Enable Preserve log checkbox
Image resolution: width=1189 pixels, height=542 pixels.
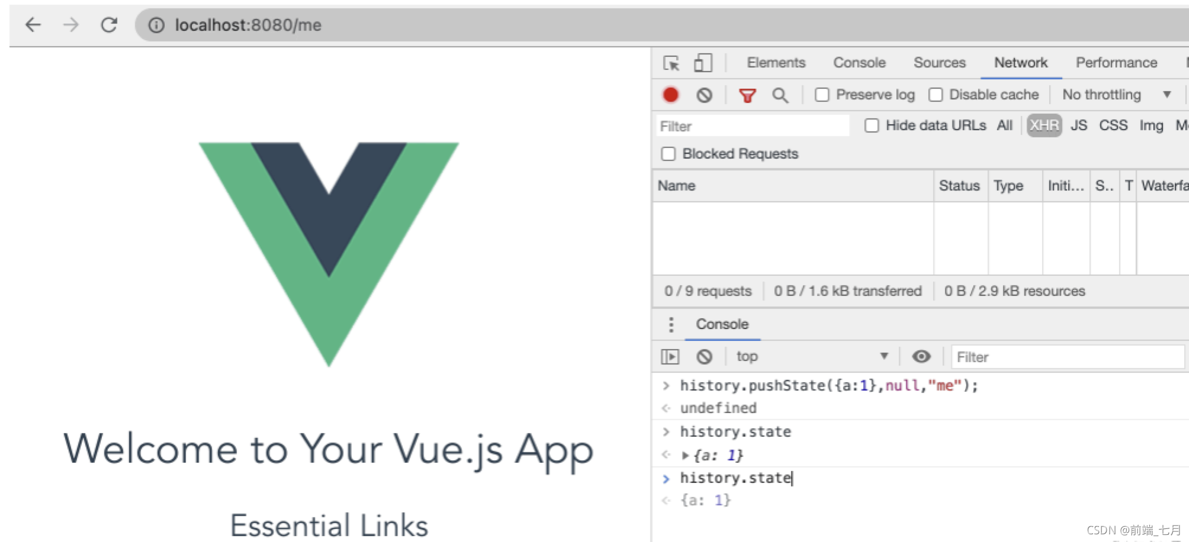822,95
